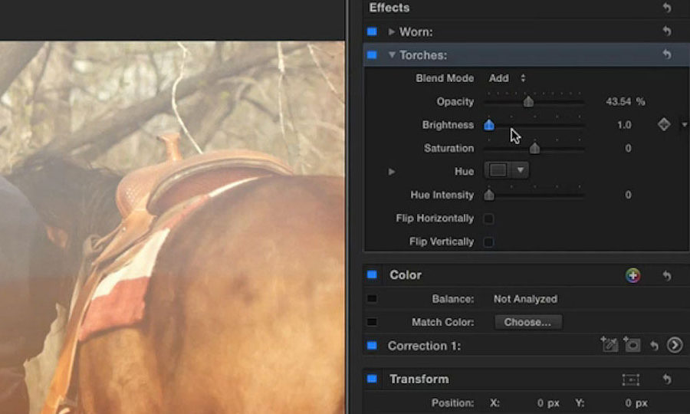
Task: Open the Color Board for Correction 1
Action: click(x=675, y=345)
